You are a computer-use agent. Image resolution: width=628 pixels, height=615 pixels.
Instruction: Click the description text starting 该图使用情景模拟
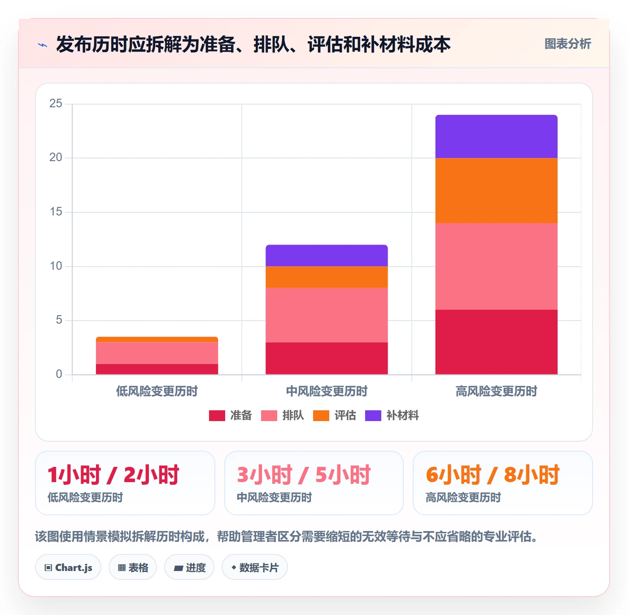(x=287, y=536)
